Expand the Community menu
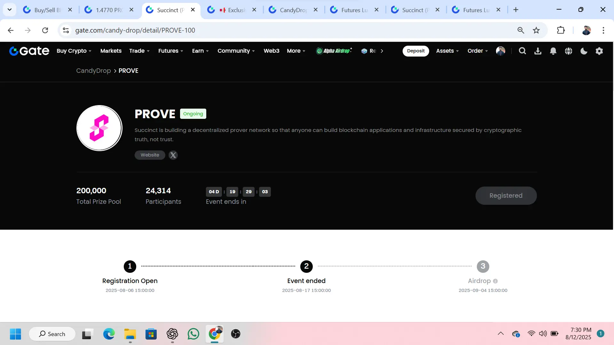This screenshot has height=345, width=614. click(236, 51)
